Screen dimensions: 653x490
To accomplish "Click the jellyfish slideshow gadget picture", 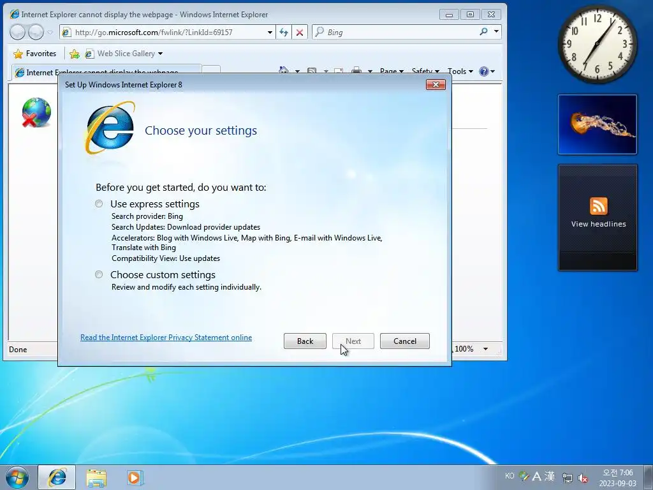I will [x=597, y=124].
